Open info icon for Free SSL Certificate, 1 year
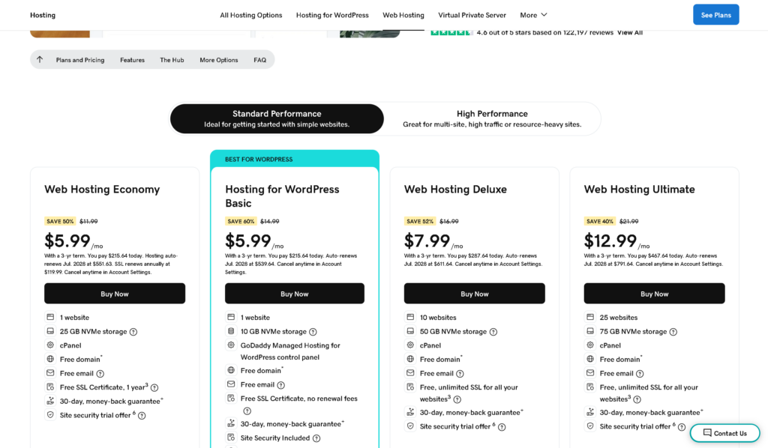Screen dimensions: 768x448 click(x=154, y=387)
